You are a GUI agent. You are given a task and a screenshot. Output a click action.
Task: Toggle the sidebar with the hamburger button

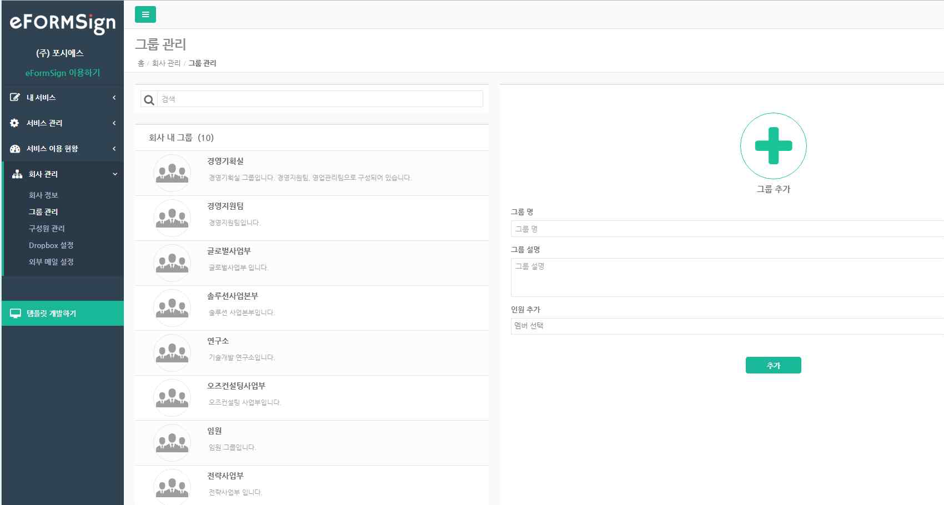(145, 14)
